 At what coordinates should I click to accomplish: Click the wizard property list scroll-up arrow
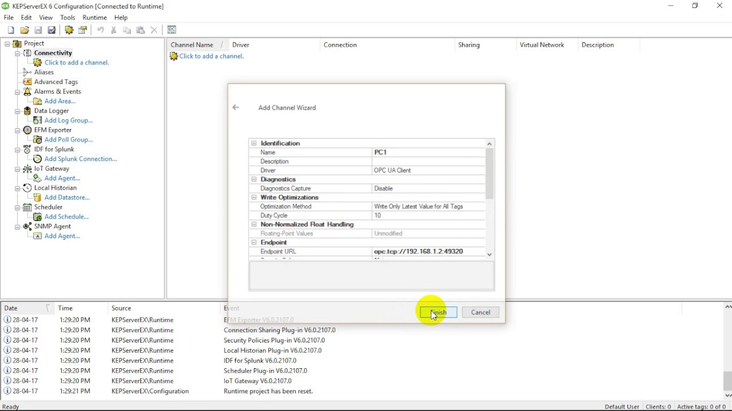[x=490, y=144]
